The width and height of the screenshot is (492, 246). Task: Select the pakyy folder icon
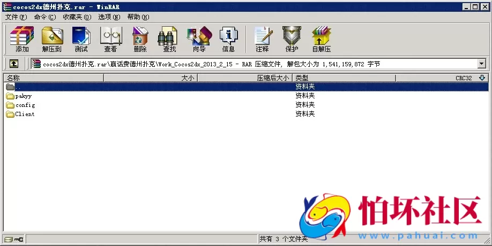pyautogui.click(x=10, y=96)
